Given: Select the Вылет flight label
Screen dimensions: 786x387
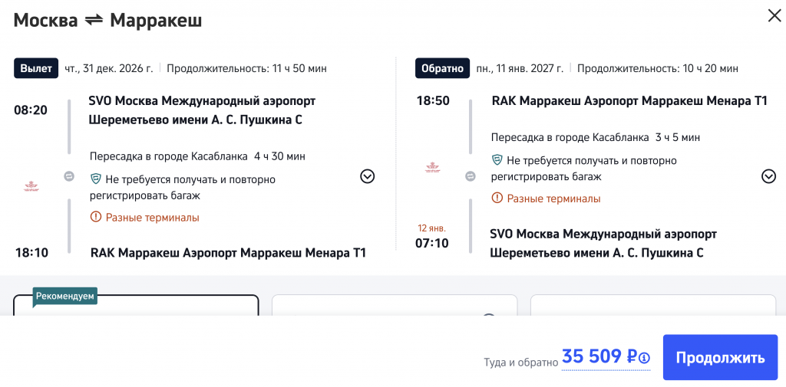Looking at the screenshot, I should click(36, 68).
